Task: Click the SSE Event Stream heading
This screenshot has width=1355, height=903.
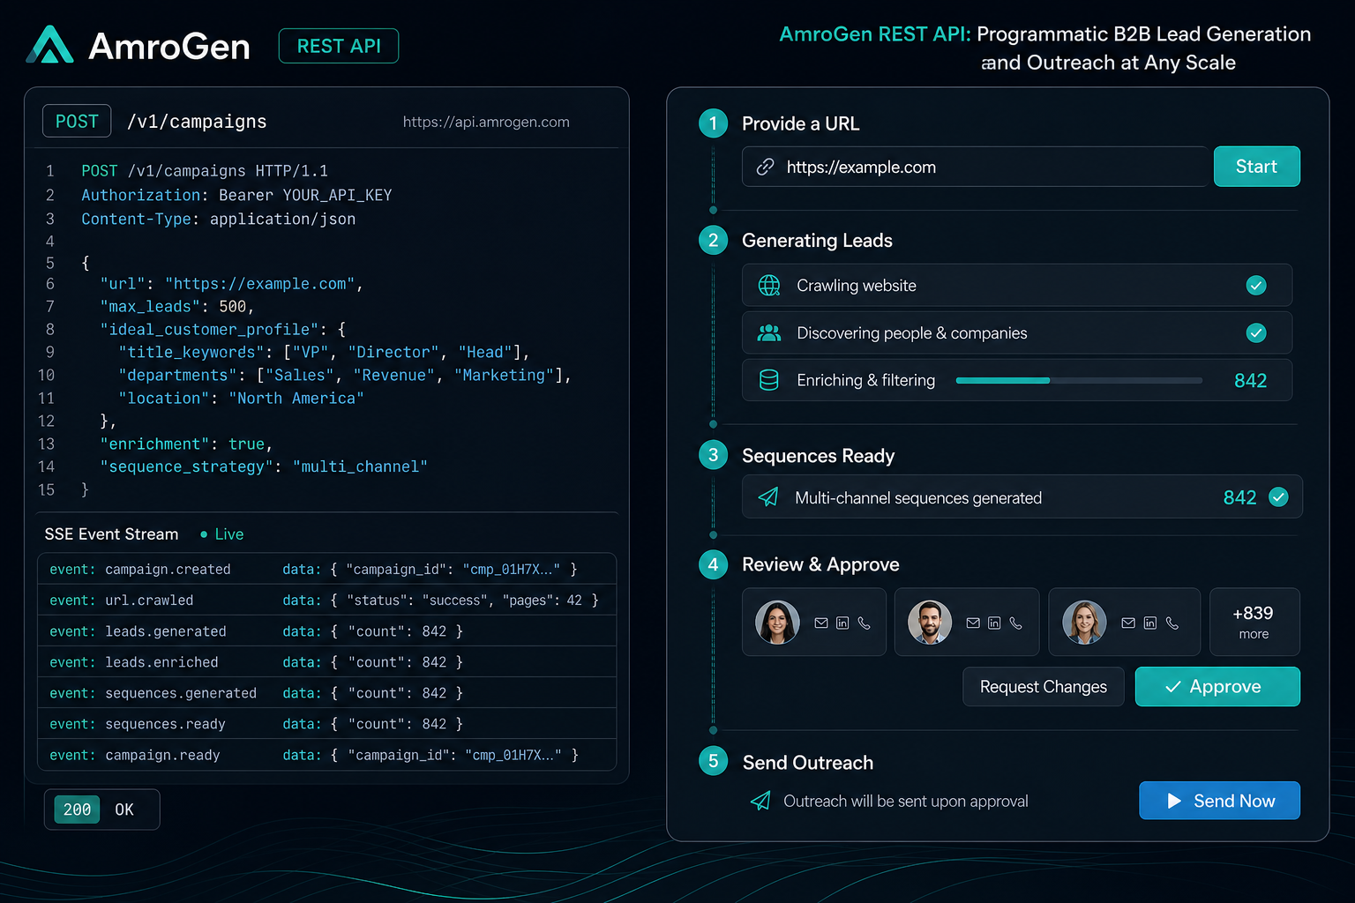Action: point(111,534)
